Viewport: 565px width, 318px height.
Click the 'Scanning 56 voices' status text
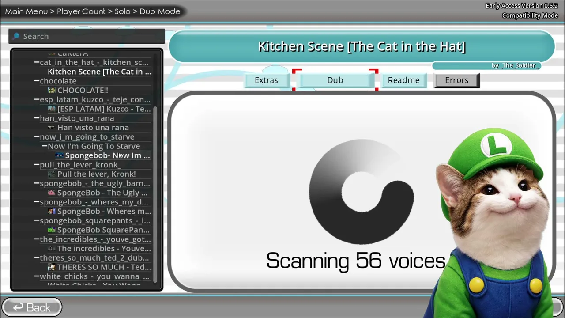coord(356,261)
